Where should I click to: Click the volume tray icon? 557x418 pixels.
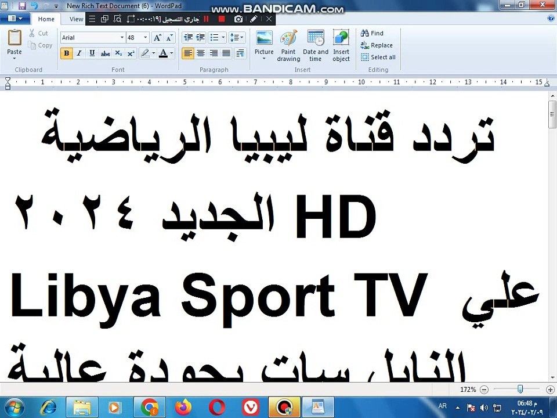coord(484,408)
